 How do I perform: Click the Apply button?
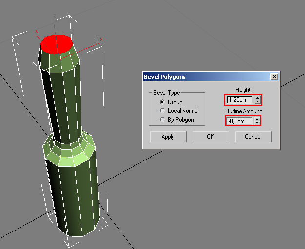tap(168, 137)
